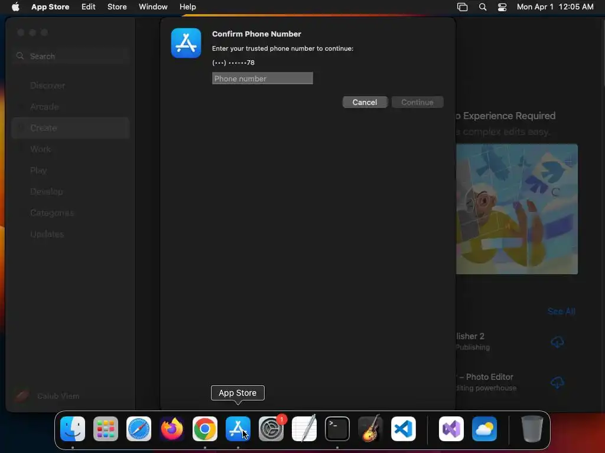Open Visual Studio from the Dock
Viewport: 605px width, 453px height.
point(451,429)
